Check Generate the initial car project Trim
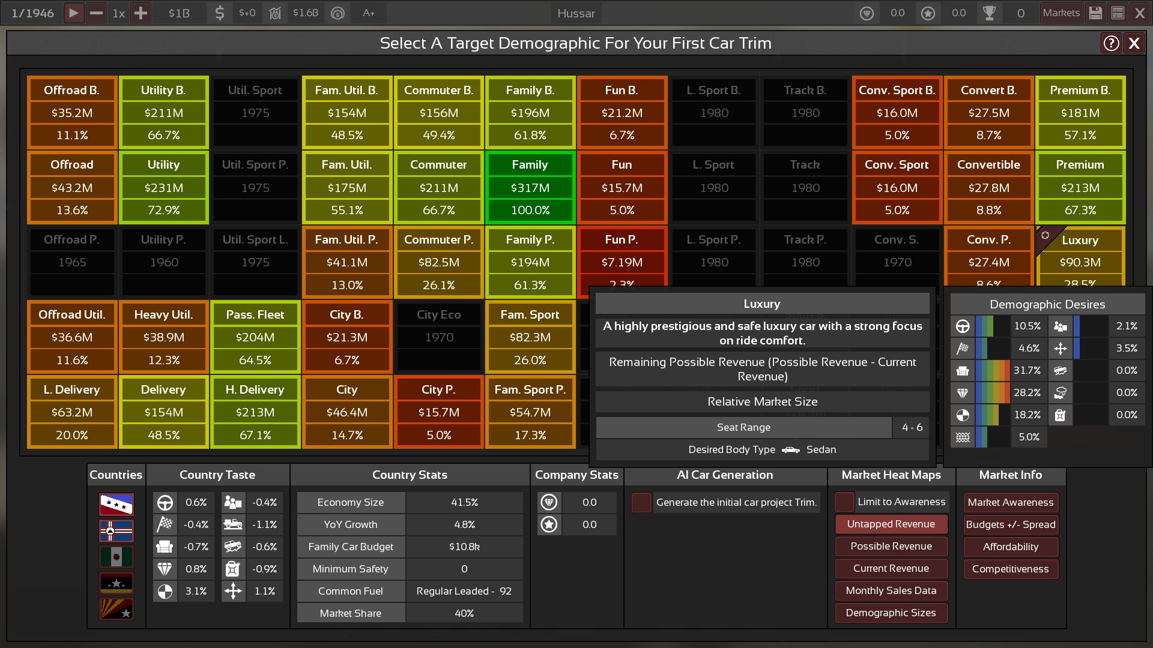This screenshot has width=1153, height=648. tap(641, 502)
